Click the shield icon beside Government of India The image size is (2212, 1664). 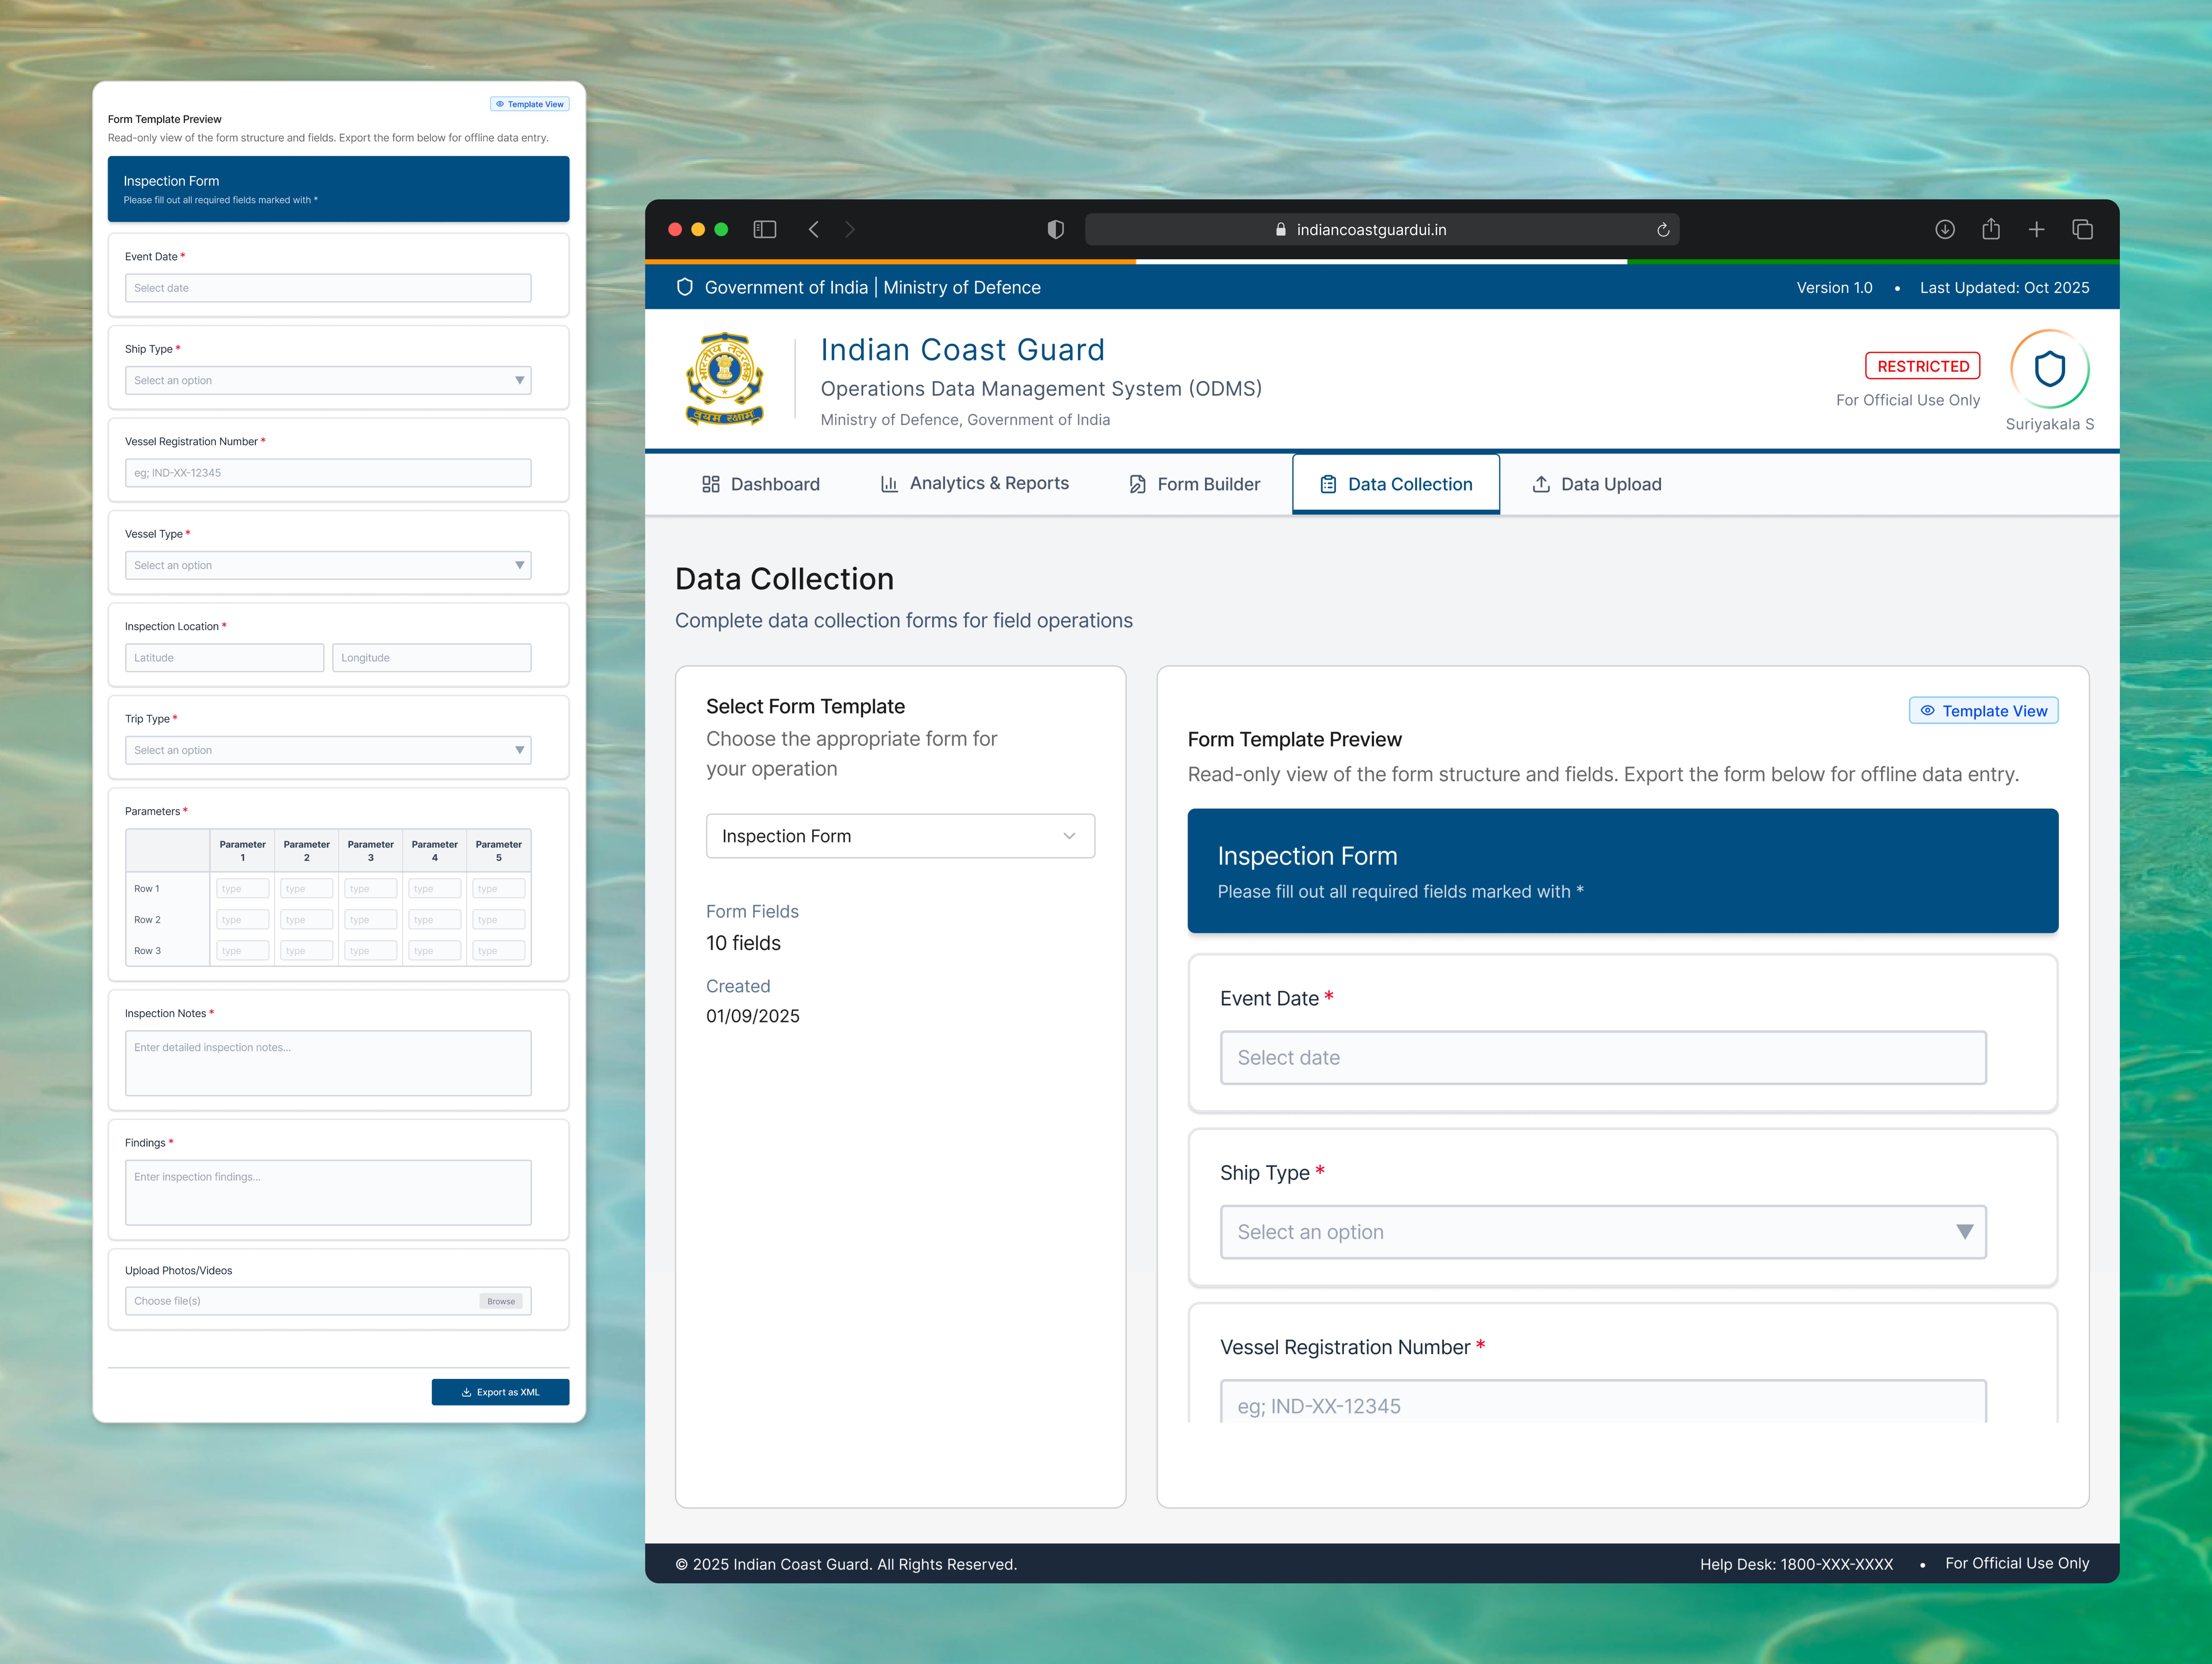pyautogui.click(x=685, y=287)
